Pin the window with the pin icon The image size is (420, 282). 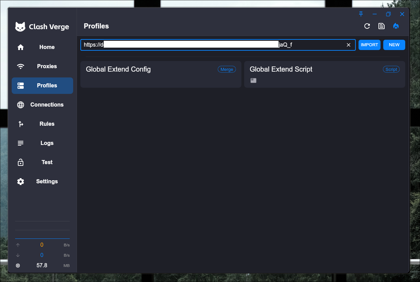[361, 14]
